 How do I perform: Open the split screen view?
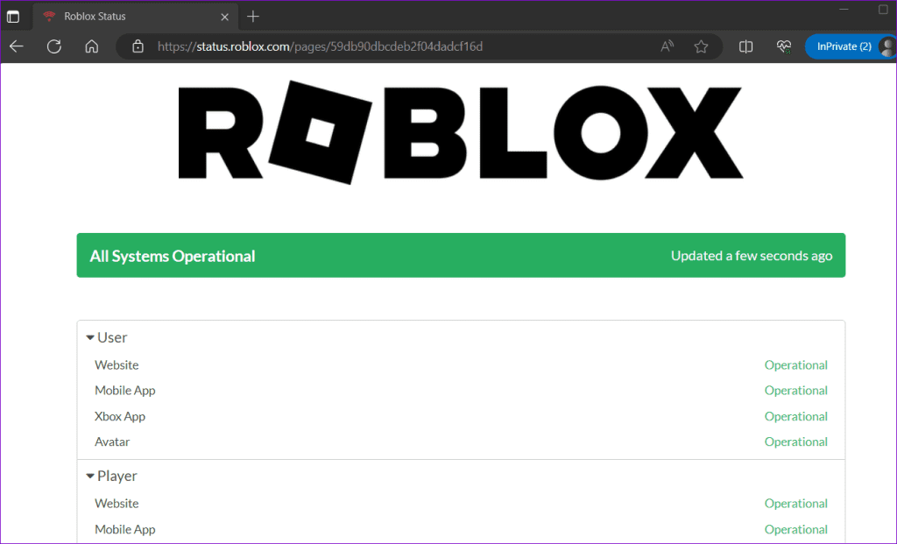coord(745,46)
